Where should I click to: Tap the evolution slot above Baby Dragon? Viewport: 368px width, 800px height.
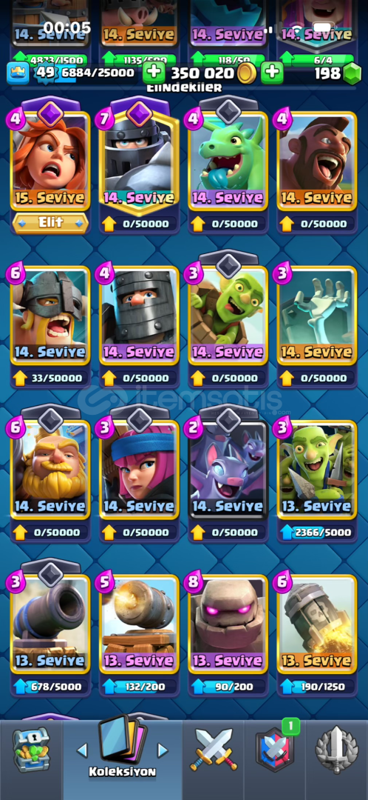[x=228, y=109]
